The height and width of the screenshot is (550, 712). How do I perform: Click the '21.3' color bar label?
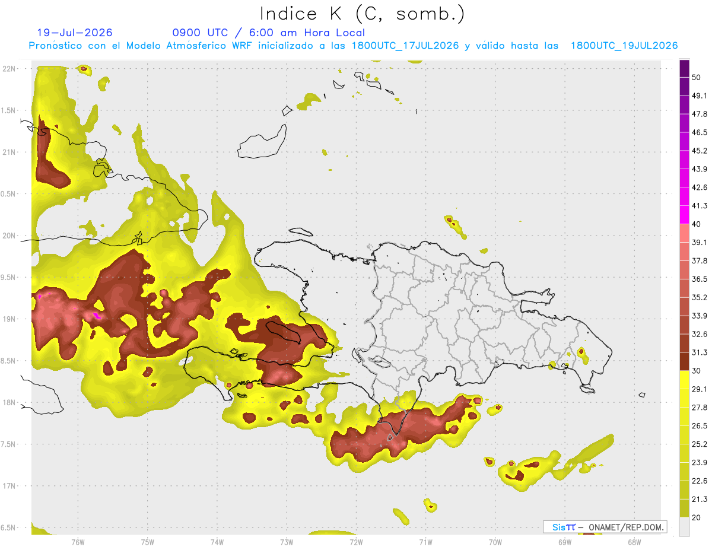[x=699, y=499]
